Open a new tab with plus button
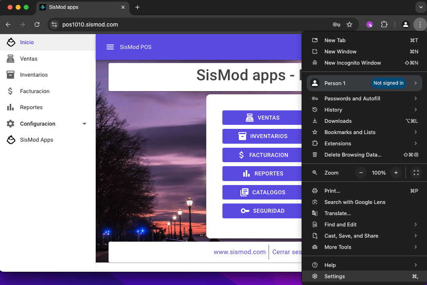 pyautogui.click(x=138, y=7)
